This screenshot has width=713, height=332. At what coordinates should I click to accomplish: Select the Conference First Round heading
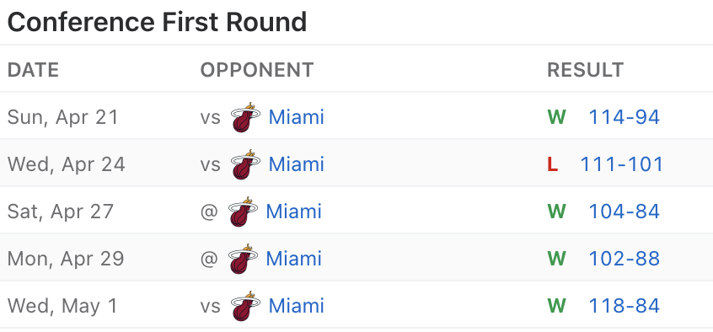pyautogui.click(x=158, y=22)
